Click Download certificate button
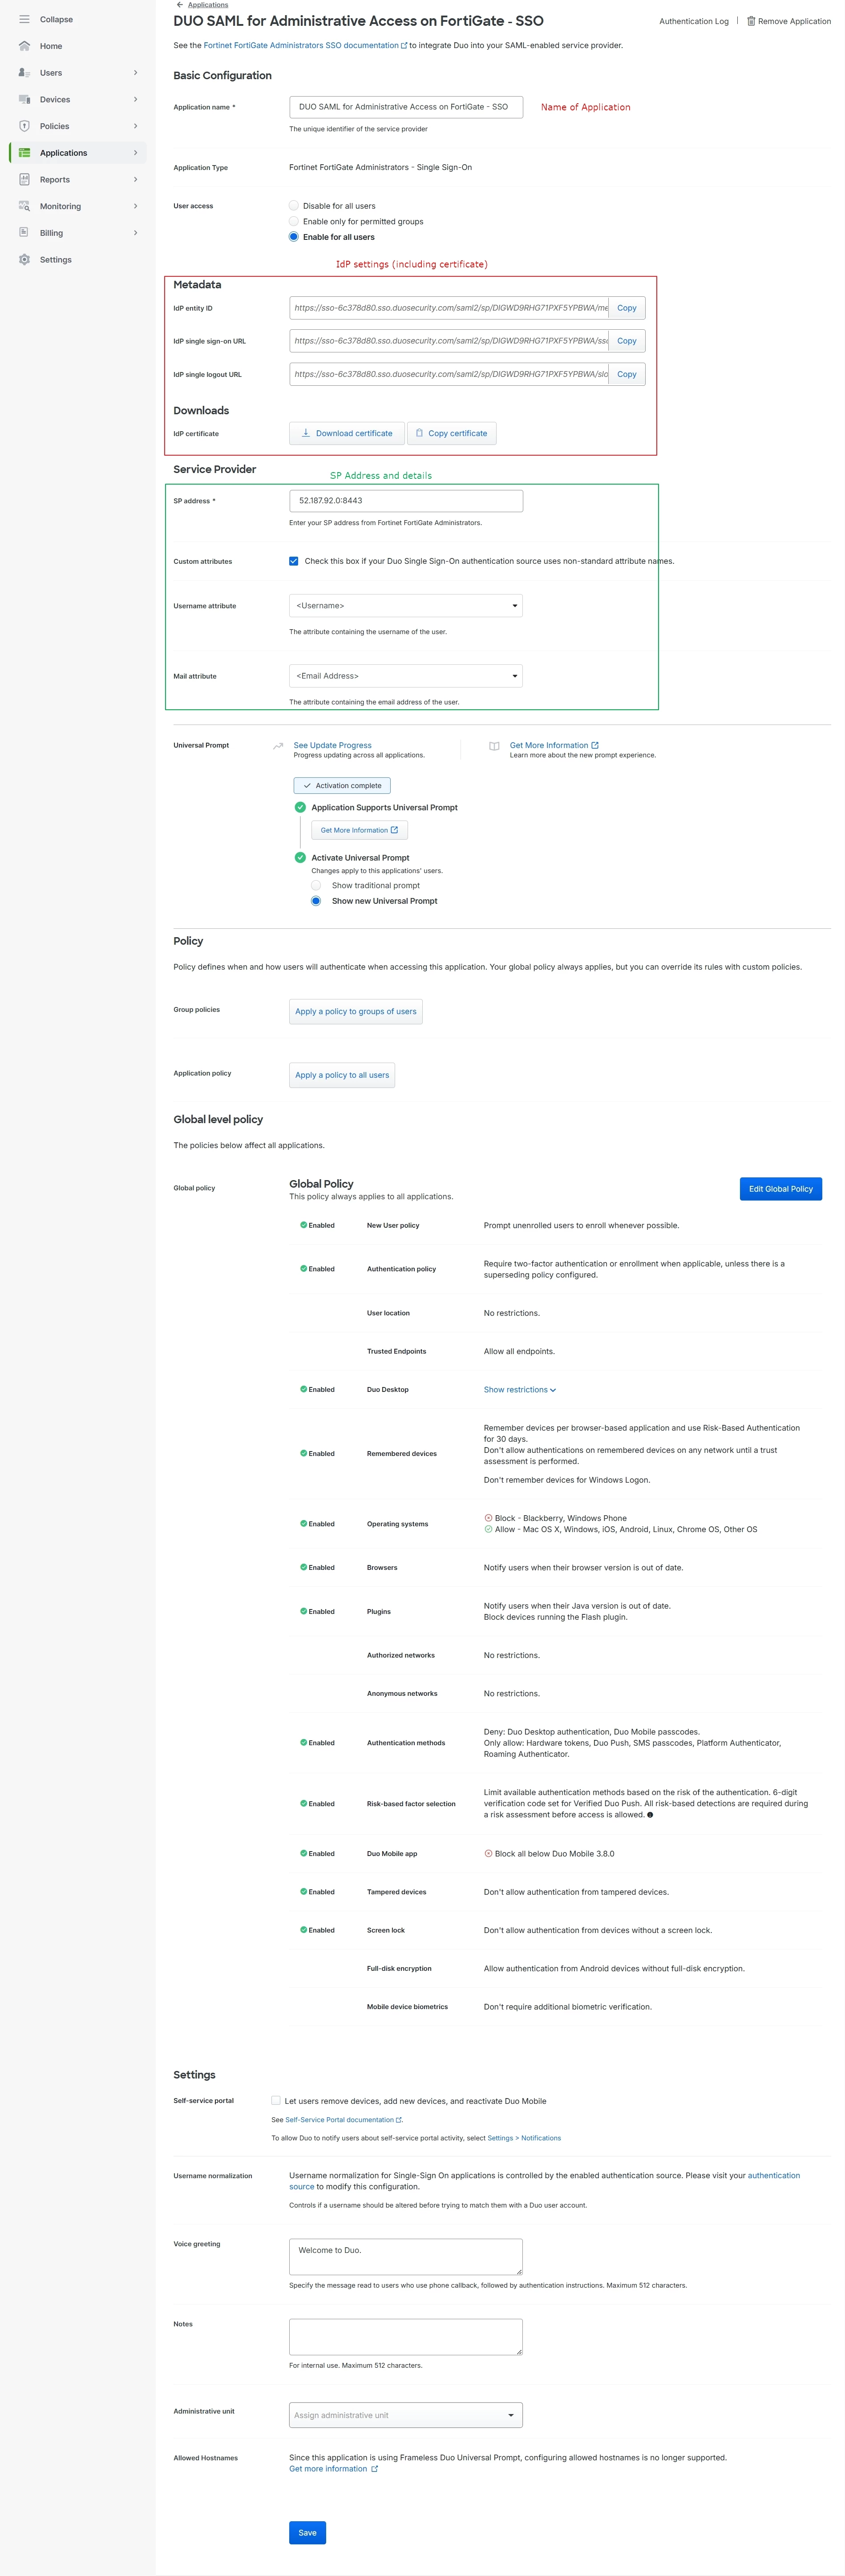This screenshot has height=2576, width=845. pos(347,433)
